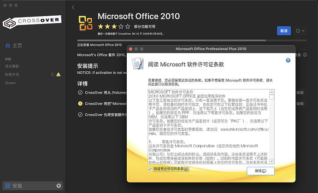Click the 'Microsoft Office Professional Plus 2010' title bar
Image resolution: width=318 pixels, height=193 pixels.
pos(211,49)
